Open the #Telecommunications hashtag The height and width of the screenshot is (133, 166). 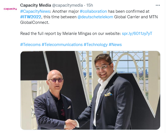click(x=62, y=45)
